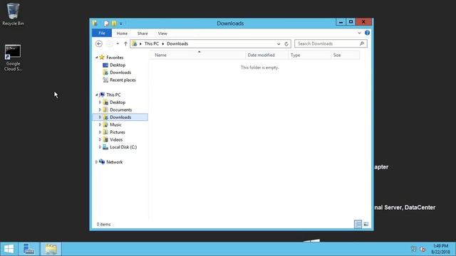This screenshot has width=456, height=256.
Task: Open the Recycle Bin desktop icon
Action: pyautogui.click(x=13, y=14)
